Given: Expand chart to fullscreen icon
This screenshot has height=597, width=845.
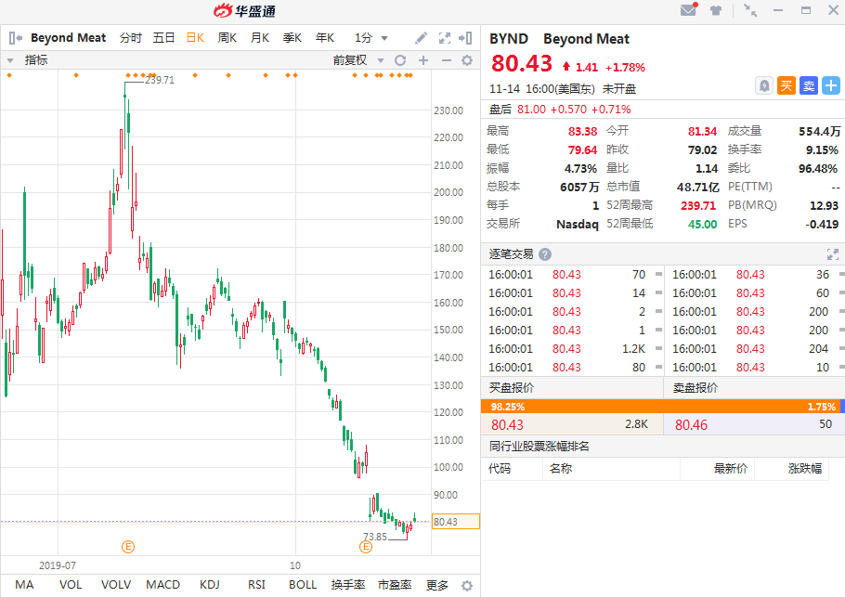Looking at the screenshot, I should tap(445, 38).
